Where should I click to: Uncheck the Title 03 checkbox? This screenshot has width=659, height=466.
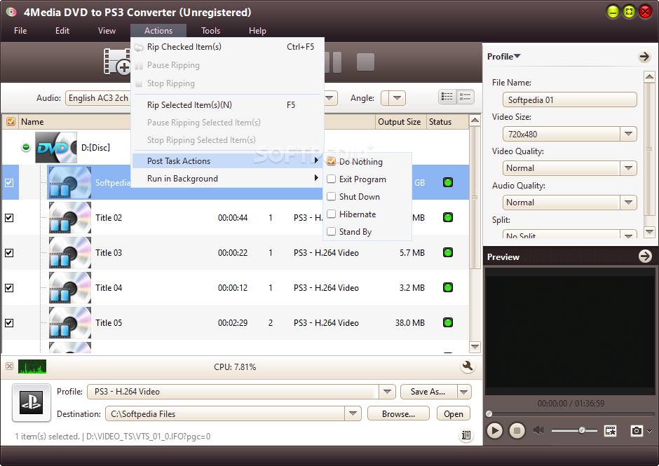click(9, 252)
